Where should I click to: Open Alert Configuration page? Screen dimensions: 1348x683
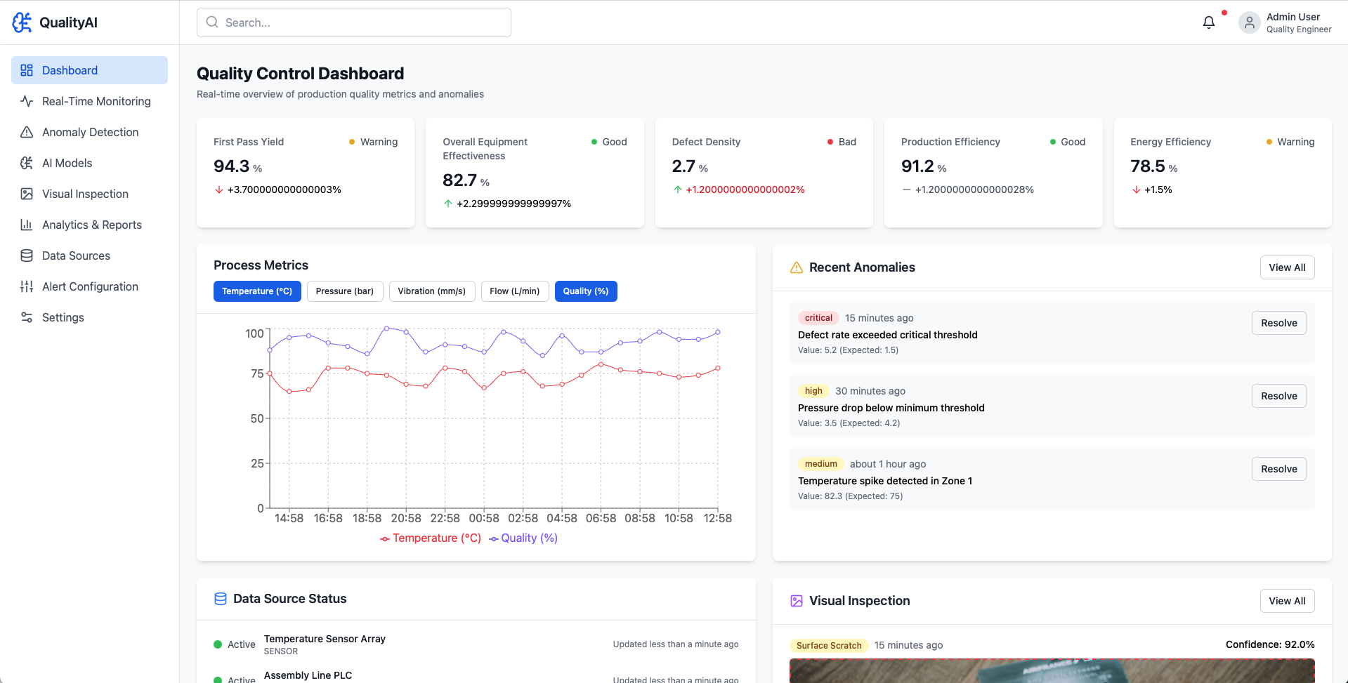pyautogui.click(x=89, y=286)
